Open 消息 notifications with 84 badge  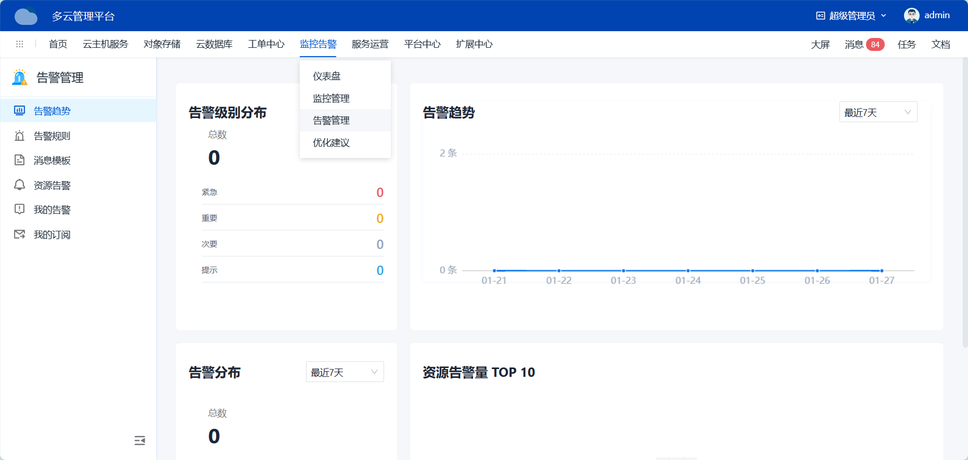[x=864, y=45]
